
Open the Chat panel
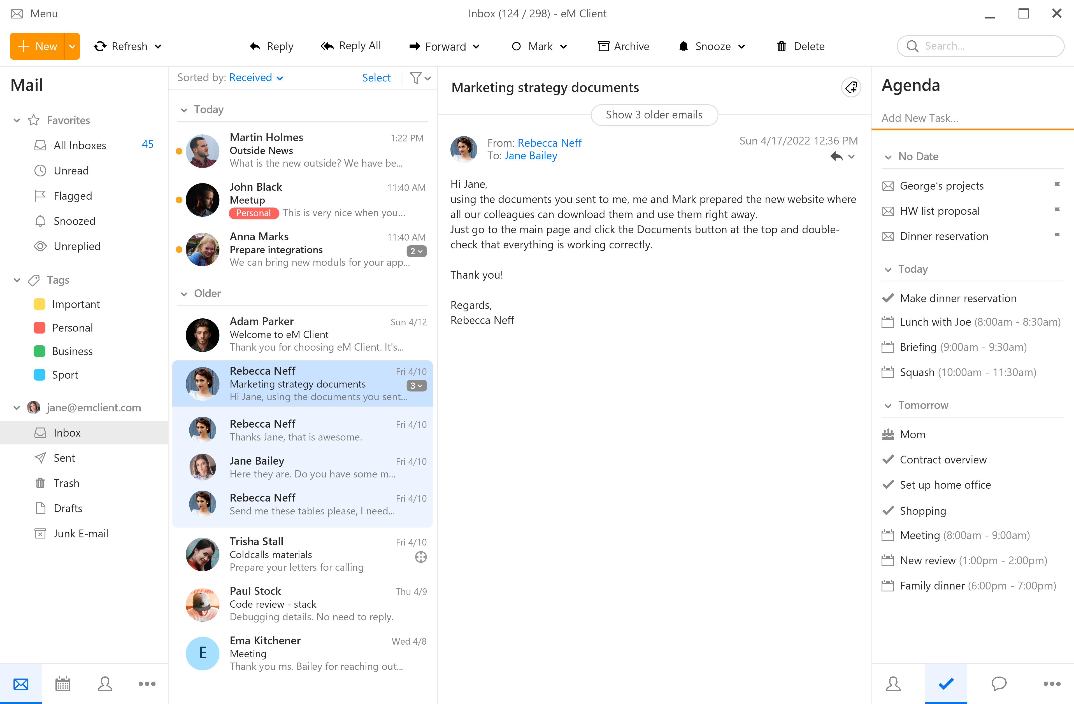(x=999, y=683)
